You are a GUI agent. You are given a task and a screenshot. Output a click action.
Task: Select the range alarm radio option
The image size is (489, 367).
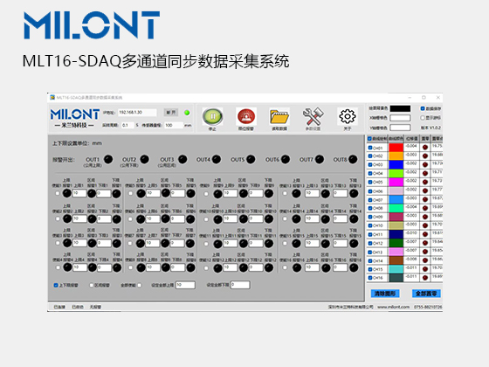tap(92, 285)
